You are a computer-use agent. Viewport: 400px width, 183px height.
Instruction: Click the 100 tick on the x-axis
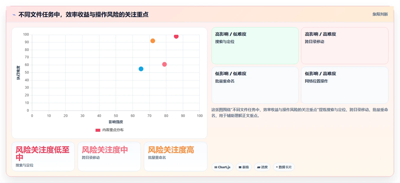coord(200,116)
